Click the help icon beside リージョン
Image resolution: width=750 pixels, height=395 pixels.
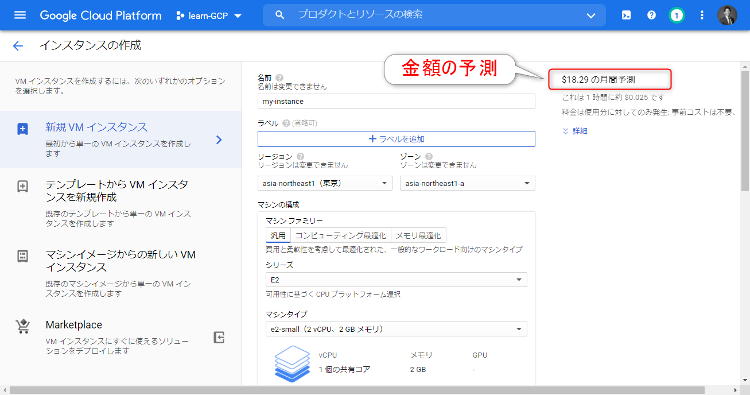click(300, 156)
